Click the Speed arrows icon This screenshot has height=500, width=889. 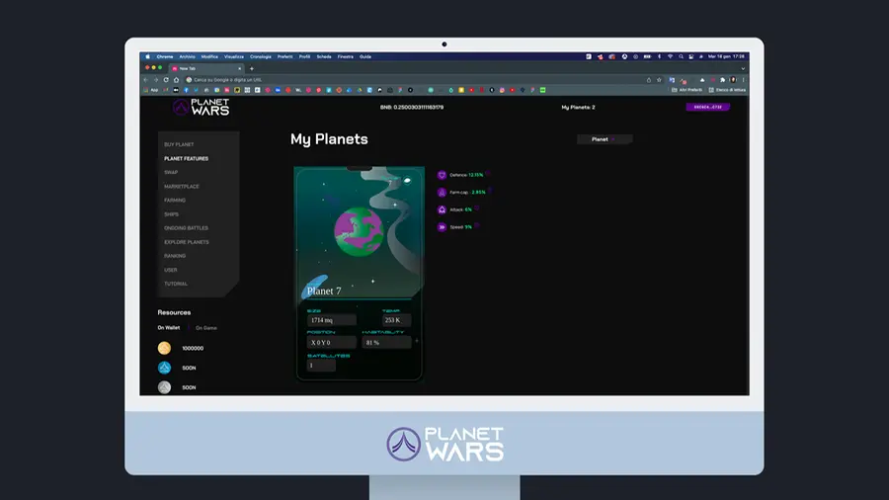point(442,227)
